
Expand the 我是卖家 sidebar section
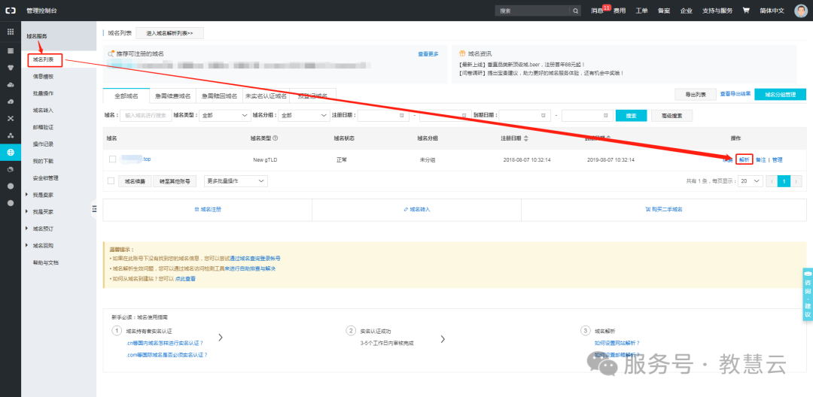[x=29, y=195]
